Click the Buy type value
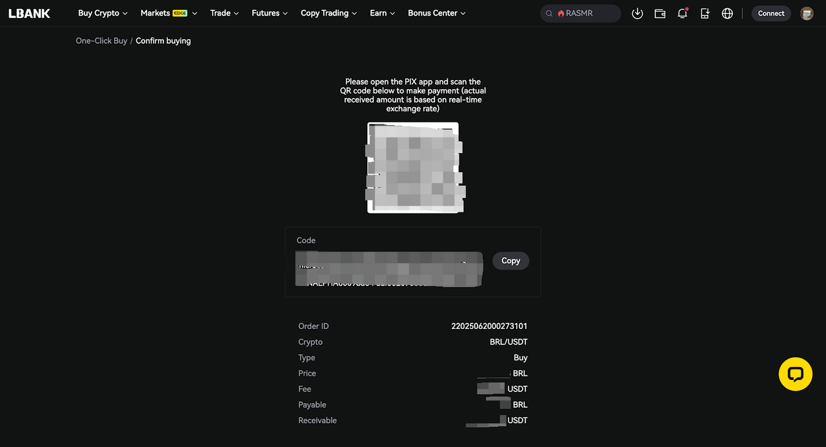The width and height of the screenshot is (826, 447). 521,357
